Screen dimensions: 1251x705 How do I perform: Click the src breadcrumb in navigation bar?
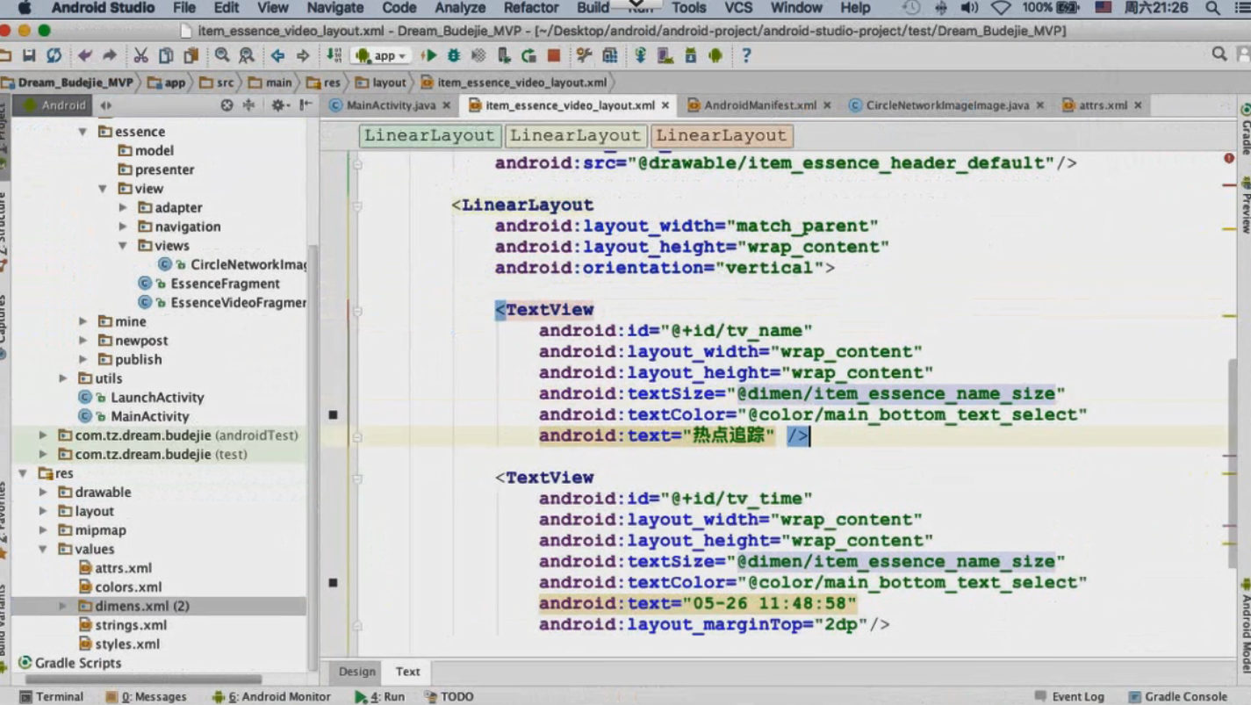217,83
